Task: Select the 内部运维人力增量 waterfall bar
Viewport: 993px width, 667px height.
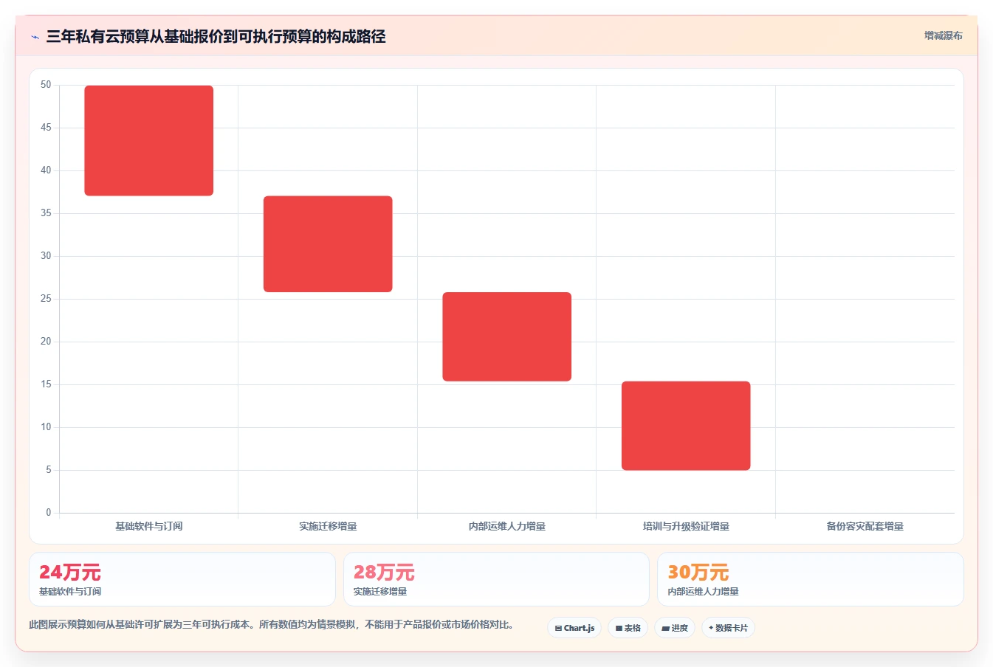Action: (x=507, y=336)
